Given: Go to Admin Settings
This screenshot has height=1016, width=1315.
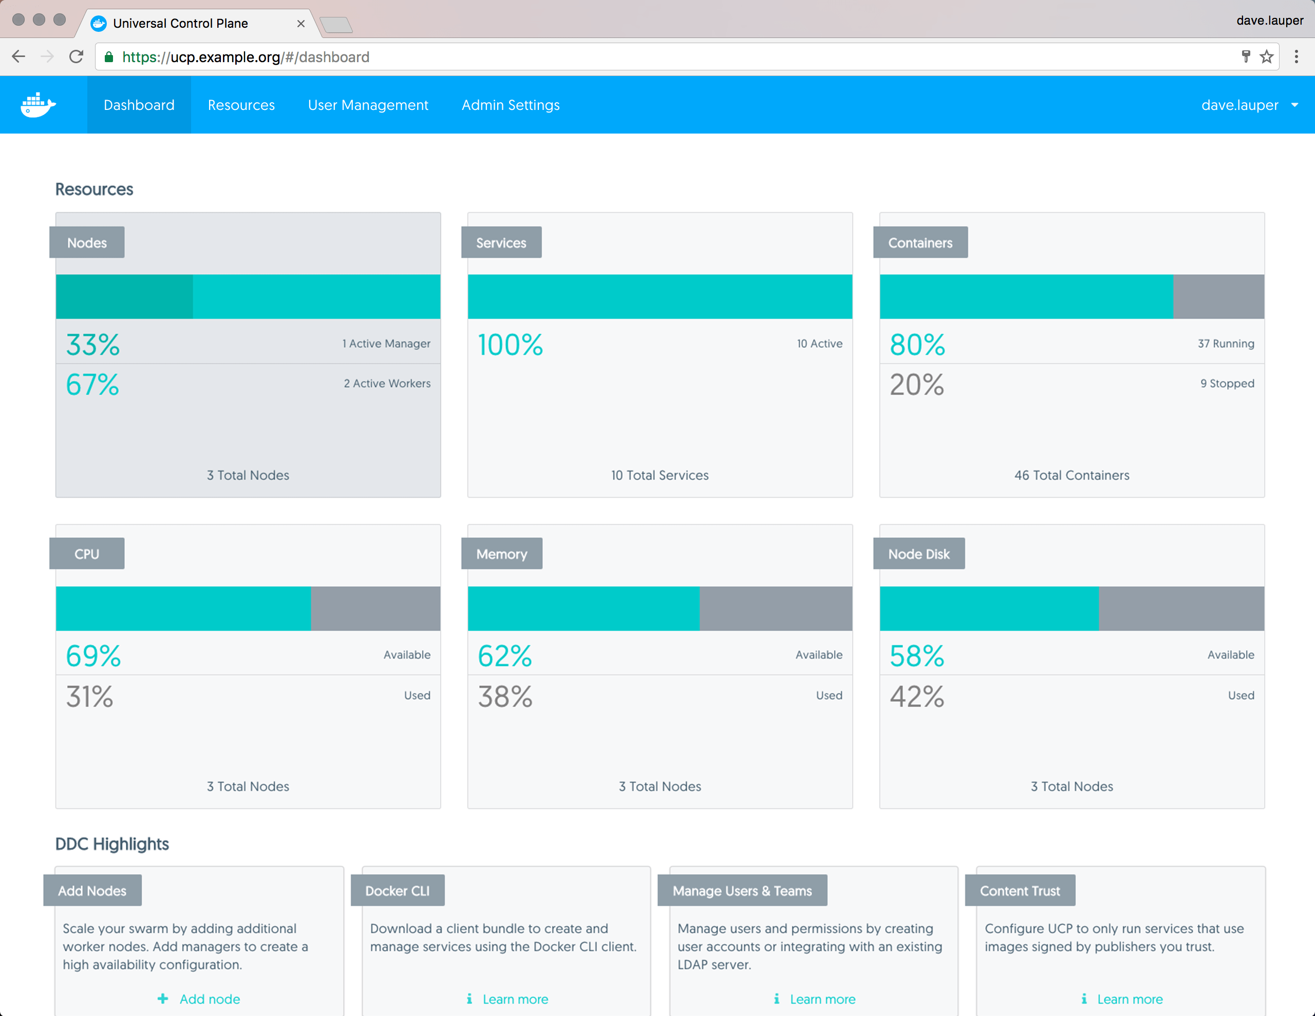Looking at the screenshot, I should click(511, 105).
